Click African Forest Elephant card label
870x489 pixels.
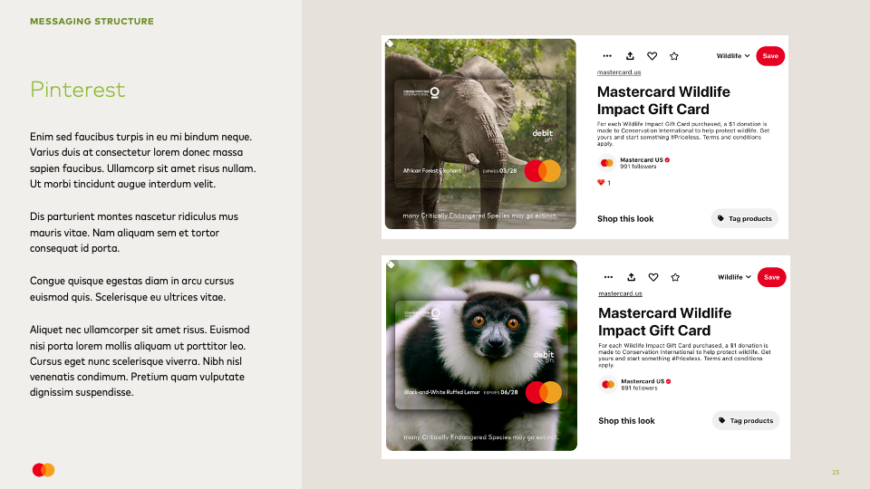432,171
